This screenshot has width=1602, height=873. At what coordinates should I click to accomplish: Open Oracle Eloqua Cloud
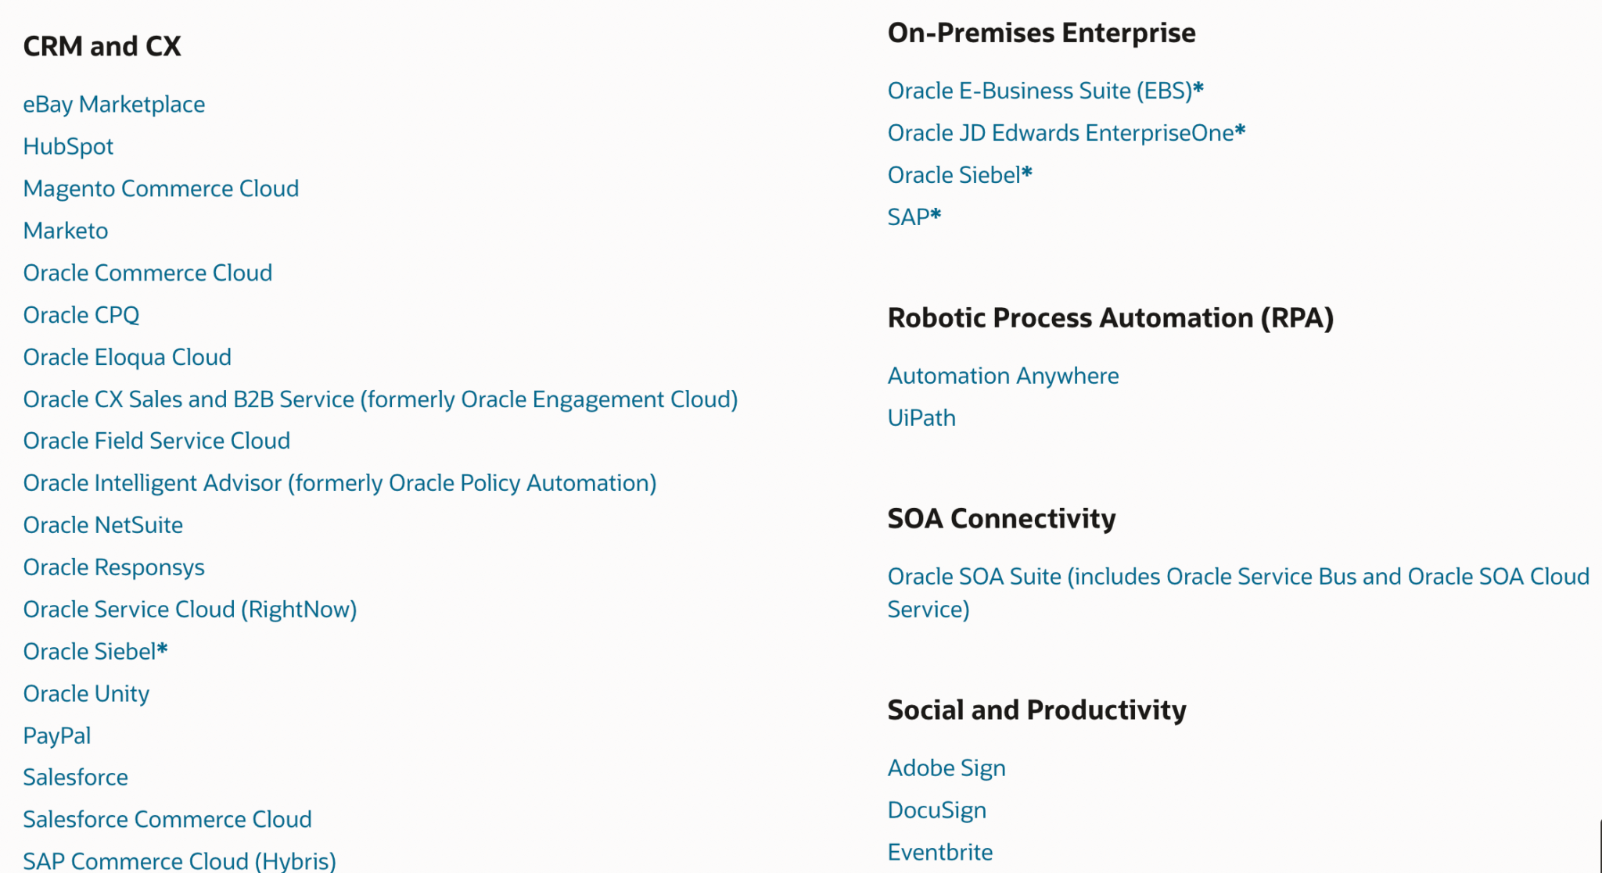128,356
